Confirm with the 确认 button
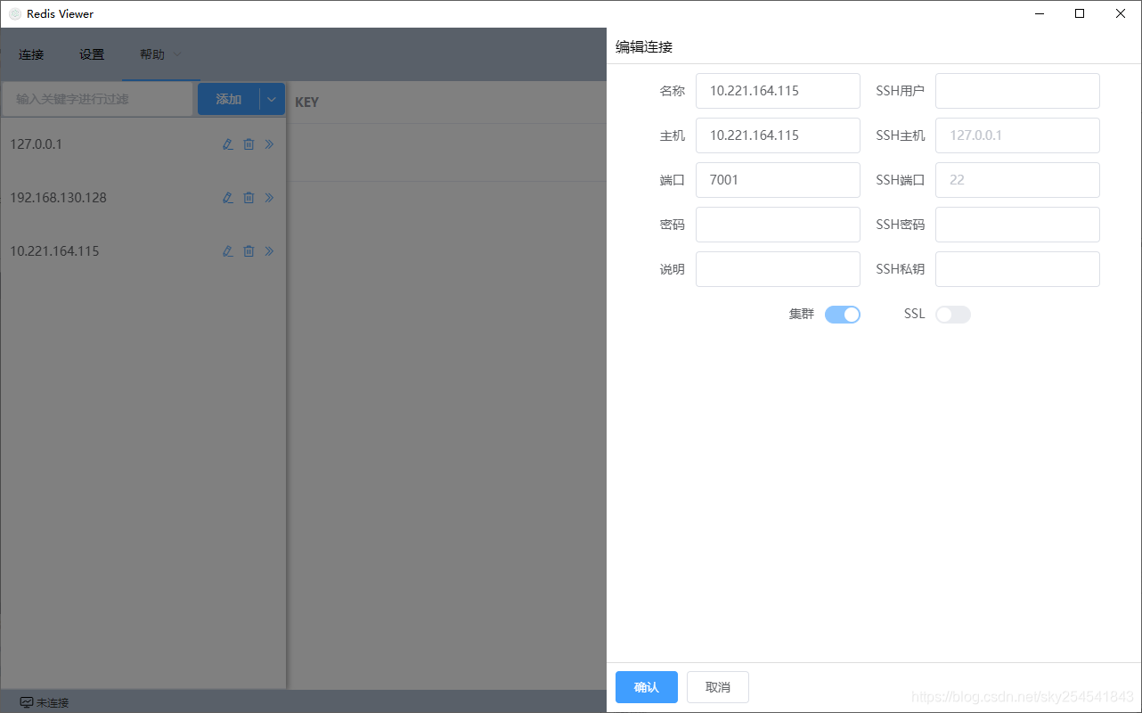This screenshot has height=713, width=1142. (647, 687)
